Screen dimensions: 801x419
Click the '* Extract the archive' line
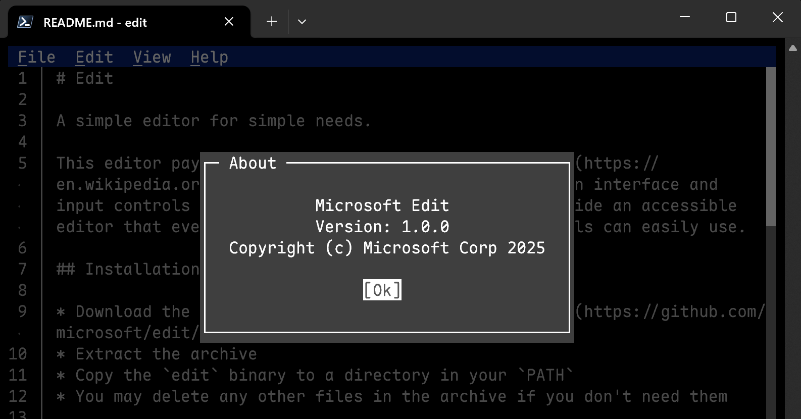157,354
